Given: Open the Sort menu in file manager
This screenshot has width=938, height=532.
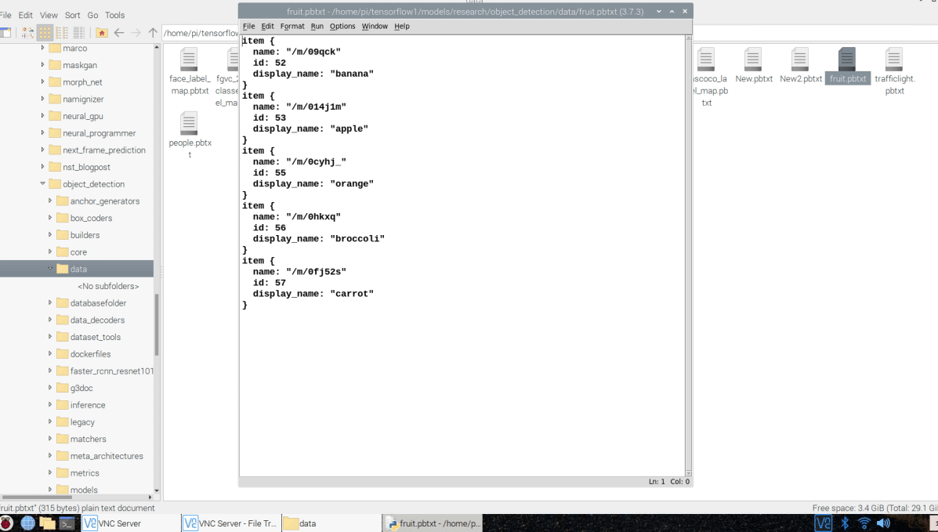Looking at the screenshot, I should 72,15.
